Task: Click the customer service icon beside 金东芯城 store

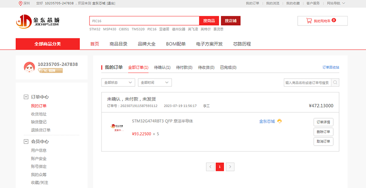Action: coord(280,121)
